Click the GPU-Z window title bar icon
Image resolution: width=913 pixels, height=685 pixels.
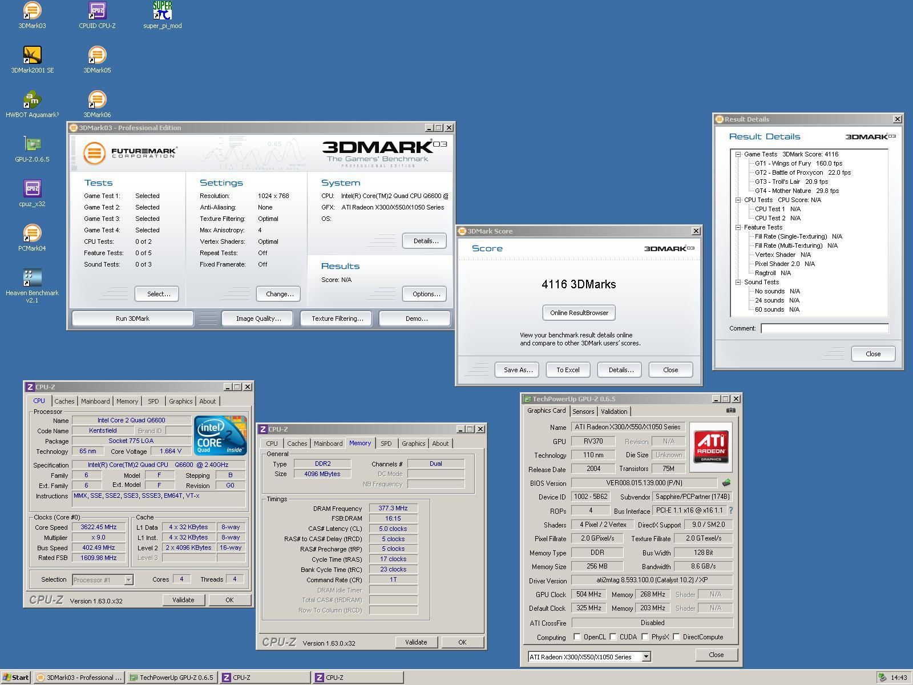click(528, 399)
